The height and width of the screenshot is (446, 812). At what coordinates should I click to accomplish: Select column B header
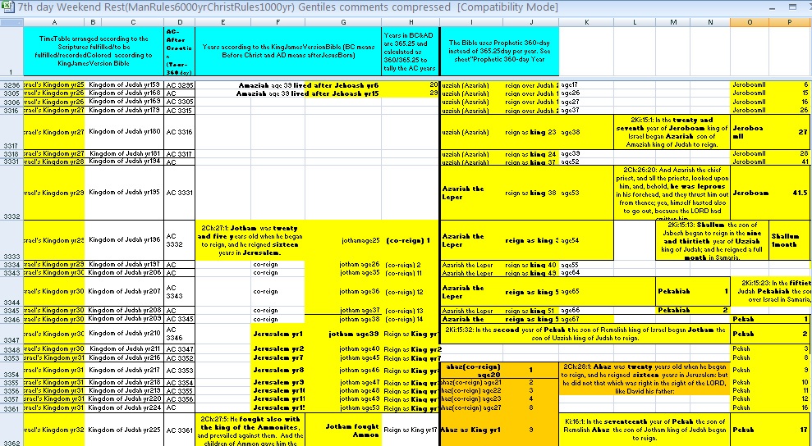(93, 22)
